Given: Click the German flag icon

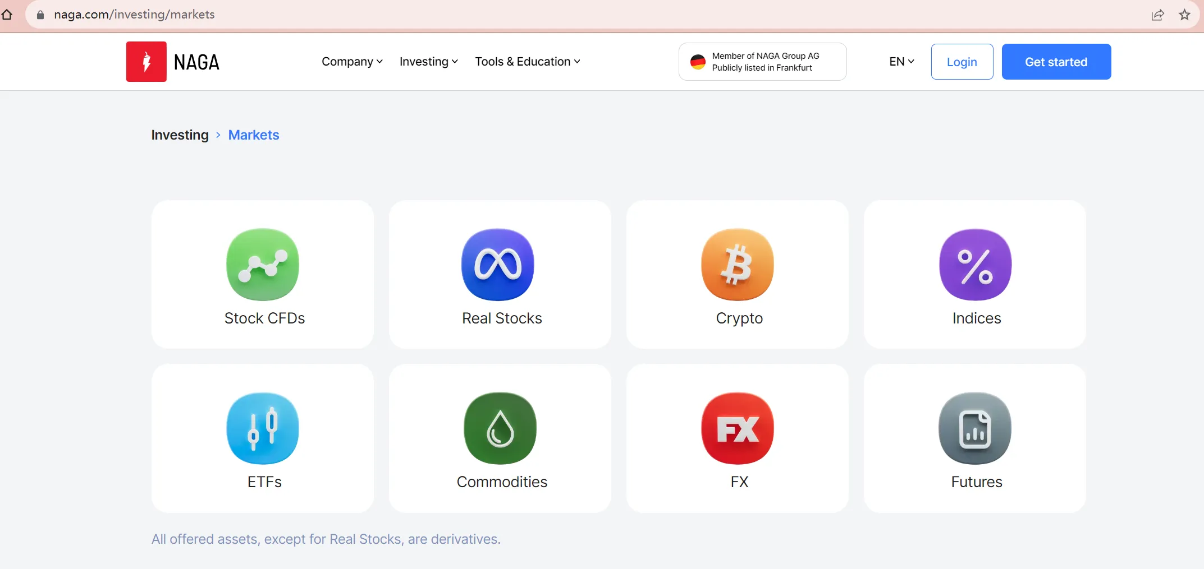Looking at the screenshot, I should [698, 62].
